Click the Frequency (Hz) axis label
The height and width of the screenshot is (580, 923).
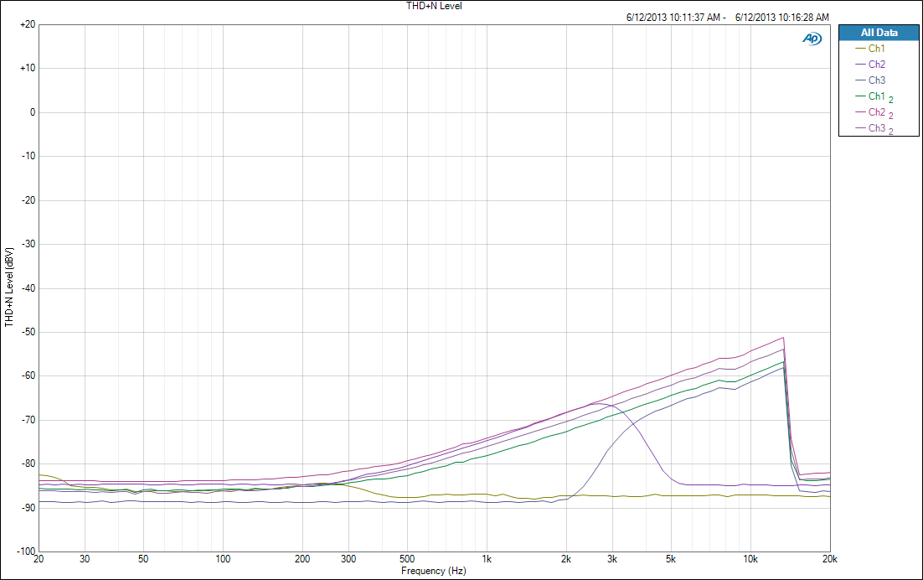point(433,571)
